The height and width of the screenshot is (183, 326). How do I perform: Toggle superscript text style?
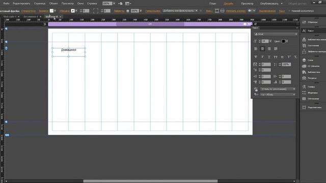pyautogui.click(x=289, y=57)
